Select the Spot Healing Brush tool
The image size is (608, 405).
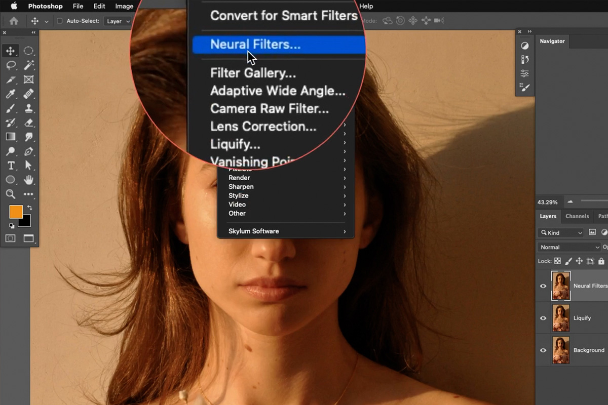(28, 94)
